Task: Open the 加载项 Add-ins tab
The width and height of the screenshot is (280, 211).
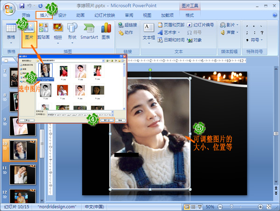Action: tap(168, 15)
